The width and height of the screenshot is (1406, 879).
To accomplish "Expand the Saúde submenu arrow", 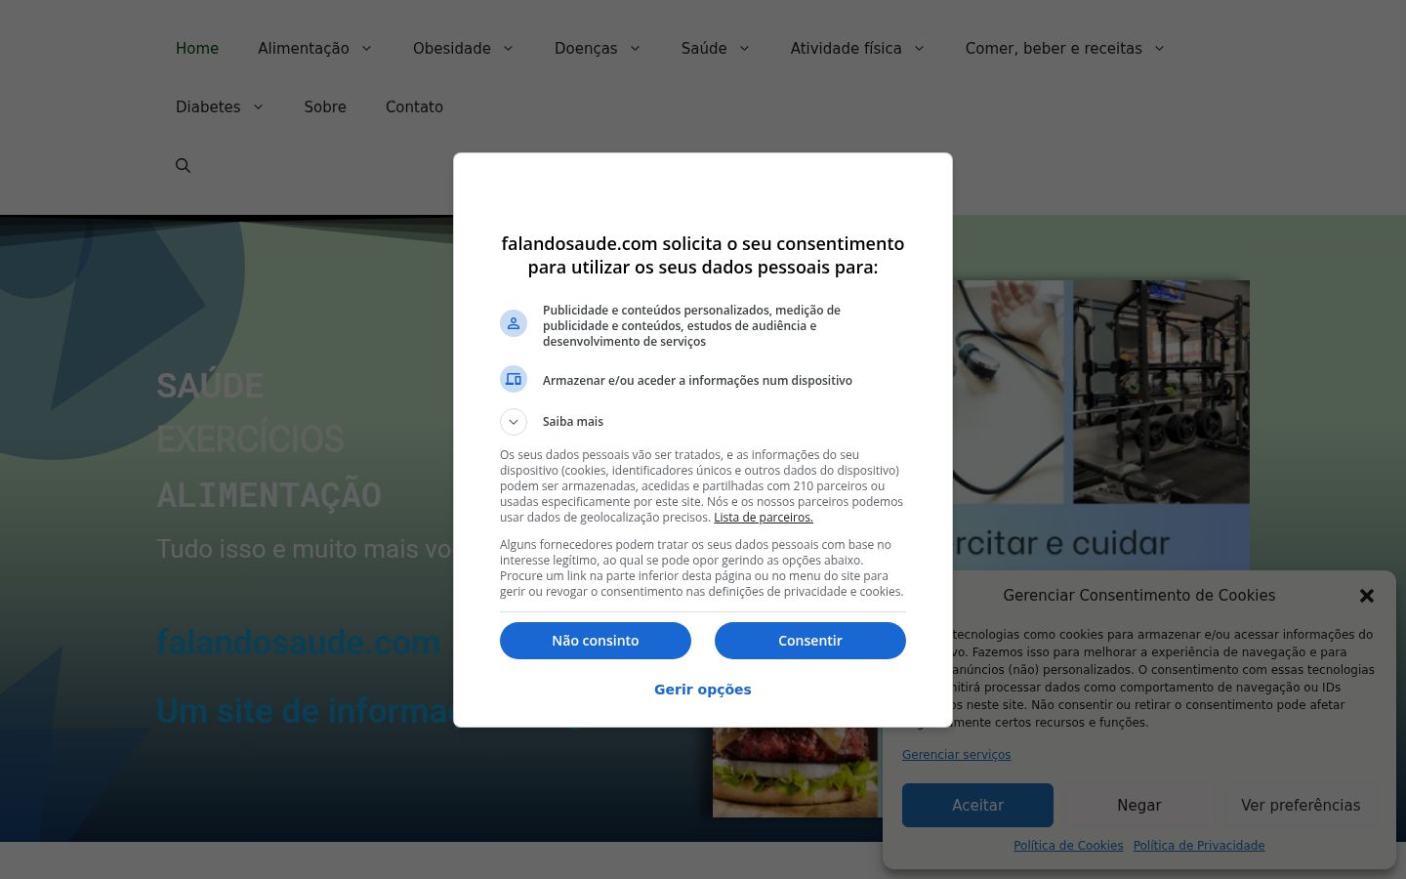I will 744,49.
